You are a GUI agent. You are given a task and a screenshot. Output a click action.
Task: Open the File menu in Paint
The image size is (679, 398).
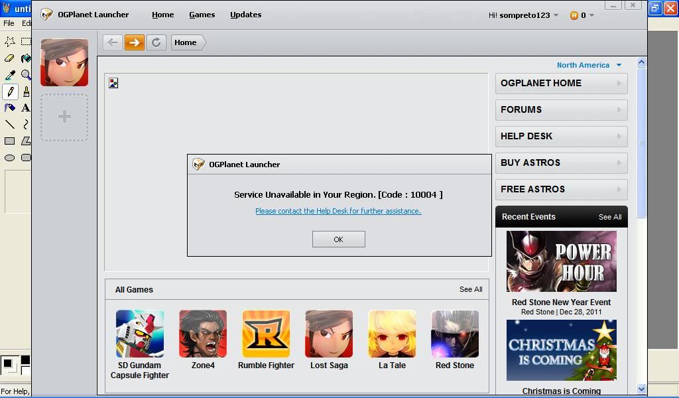click(9, 23)
